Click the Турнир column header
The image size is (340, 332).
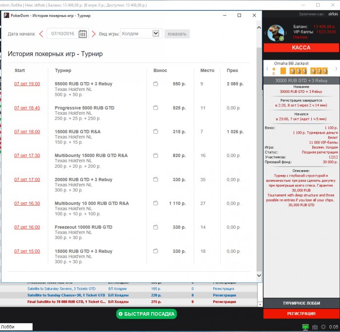(x=63, y=70)
